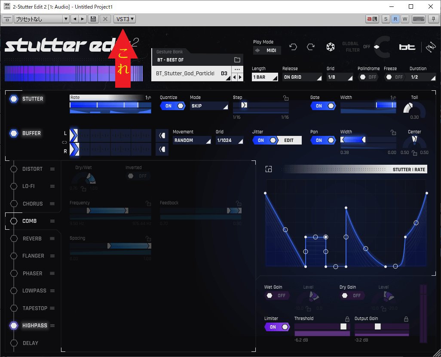Toggle the BUFFER module power button
441x357 pixels.
(13, 133)
